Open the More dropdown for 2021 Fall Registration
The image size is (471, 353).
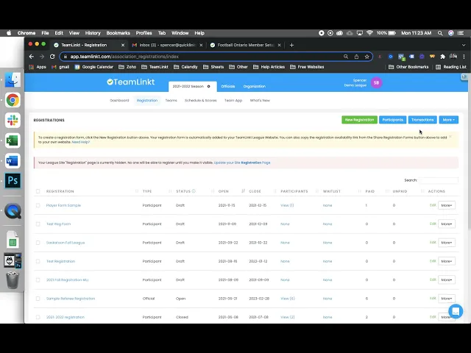(447, 279)
